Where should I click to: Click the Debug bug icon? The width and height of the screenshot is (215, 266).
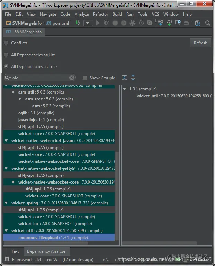click(106, 23)
